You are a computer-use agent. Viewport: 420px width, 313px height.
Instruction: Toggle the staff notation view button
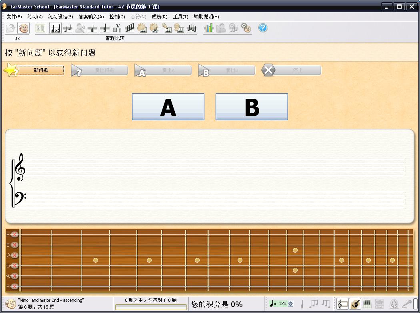[342, 304]
